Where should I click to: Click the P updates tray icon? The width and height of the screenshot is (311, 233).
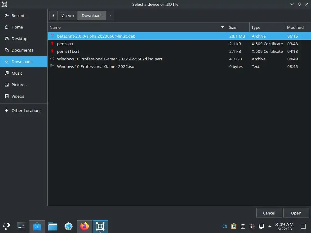(x=234, y=226)
